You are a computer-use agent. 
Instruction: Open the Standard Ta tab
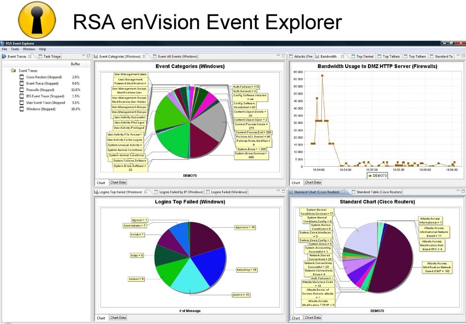tap(441, 56)
